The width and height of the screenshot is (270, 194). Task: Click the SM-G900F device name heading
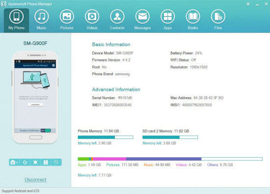(x=35, y=43)
